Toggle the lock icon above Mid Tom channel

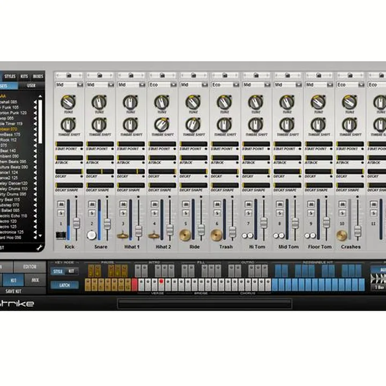(287, 76)
